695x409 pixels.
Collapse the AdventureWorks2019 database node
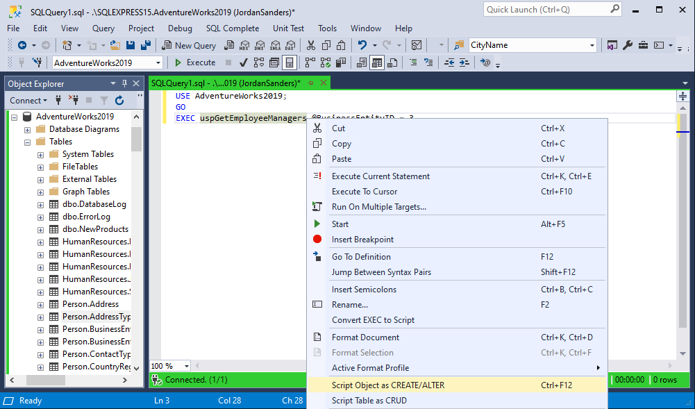point(14,117)
